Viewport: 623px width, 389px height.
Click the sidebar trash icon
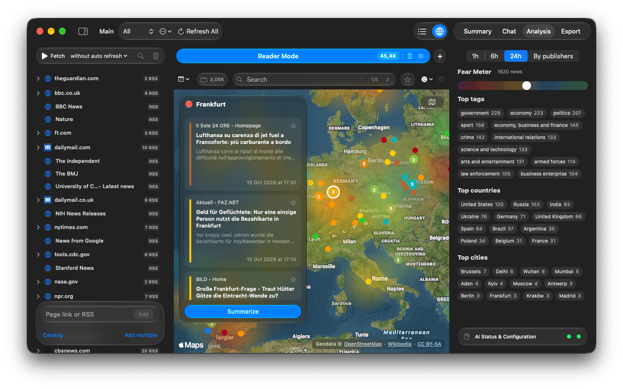tap(156, 56)
